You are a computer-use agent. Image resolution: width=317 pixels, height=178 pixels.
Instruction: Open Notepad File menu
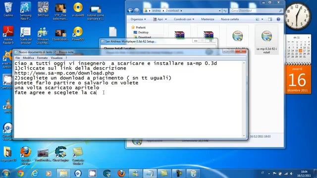(18, 58)
